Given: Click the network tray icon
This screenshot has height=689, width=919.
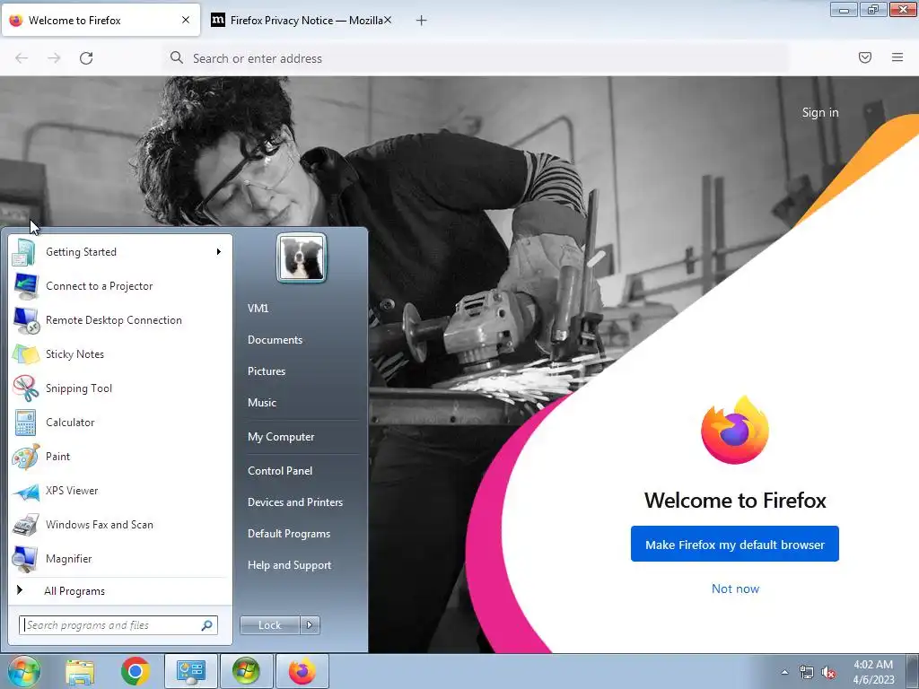Looking at the screenshot, I should click(807, 673).
